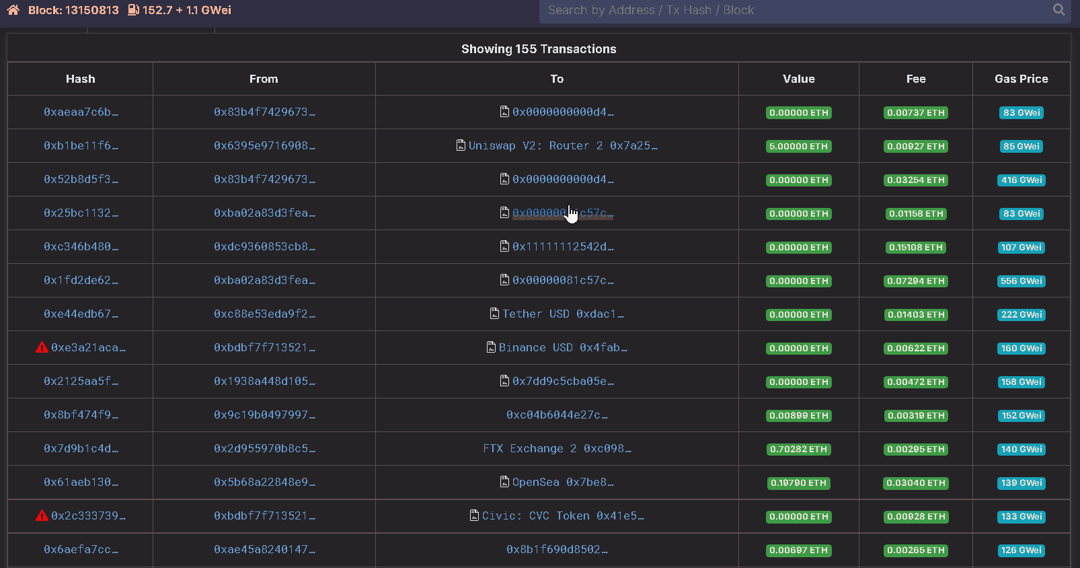1080x568 pixels.
Task: Open transaction hash 0x52b8d5f3
Action: click(81, 180)
